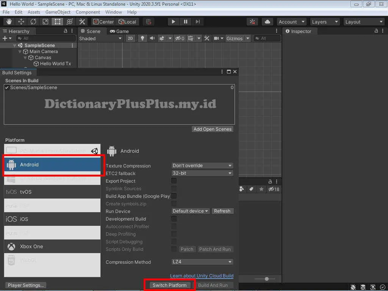Image resolution: width=388 pixels, height=291 pixels.
Task: Select the Rotate tool
Action: tap(33, 22)
